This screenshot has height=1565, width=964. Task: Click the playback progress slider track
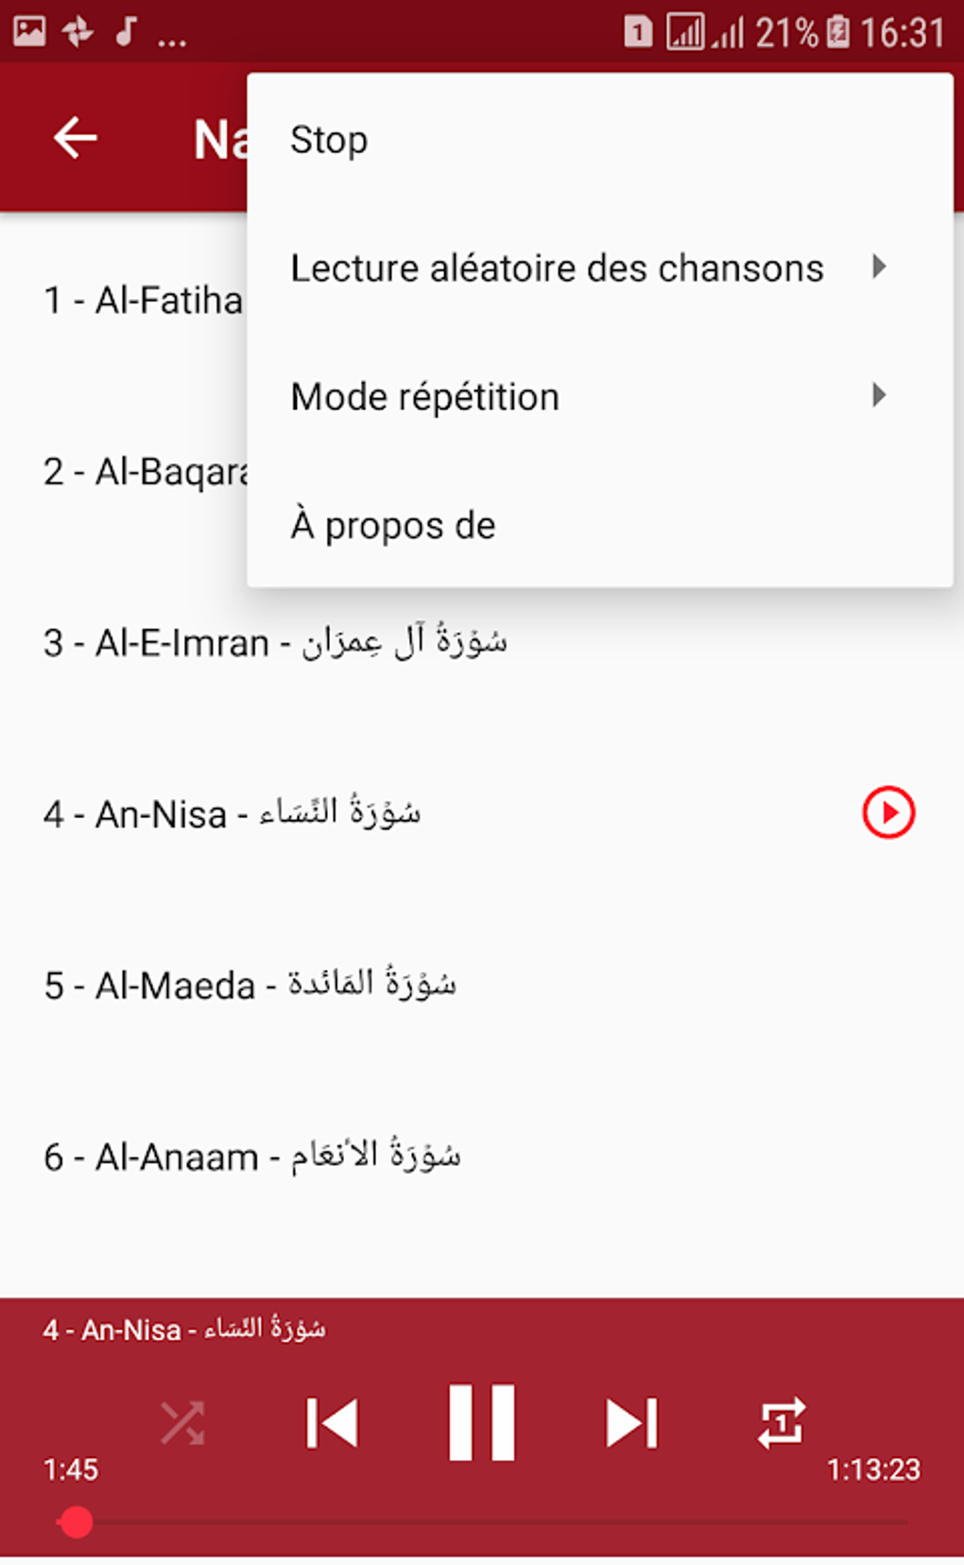point(491,1522)
